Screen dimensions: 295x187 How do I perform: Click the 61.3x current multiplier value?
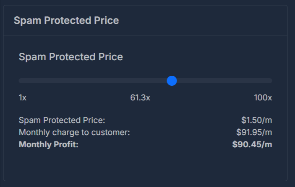[140, 98]
